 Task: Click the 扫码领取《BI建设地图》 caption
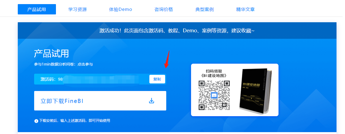pyautogui.click(x=214, y=73)
